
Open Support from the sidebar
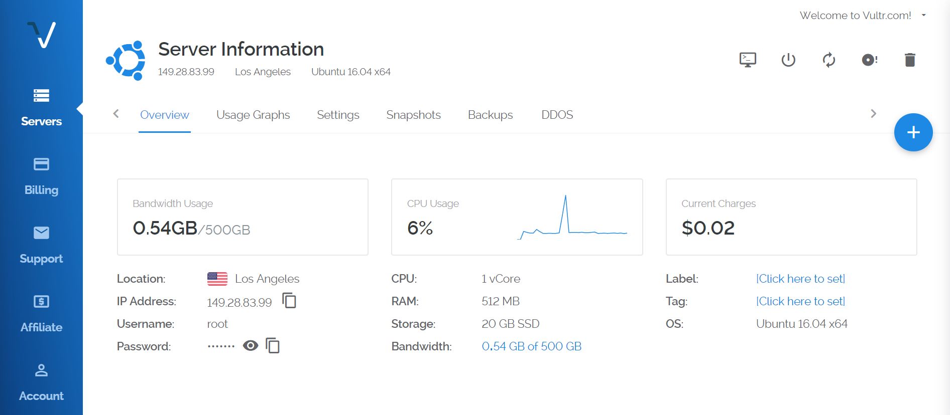(41, 245)
